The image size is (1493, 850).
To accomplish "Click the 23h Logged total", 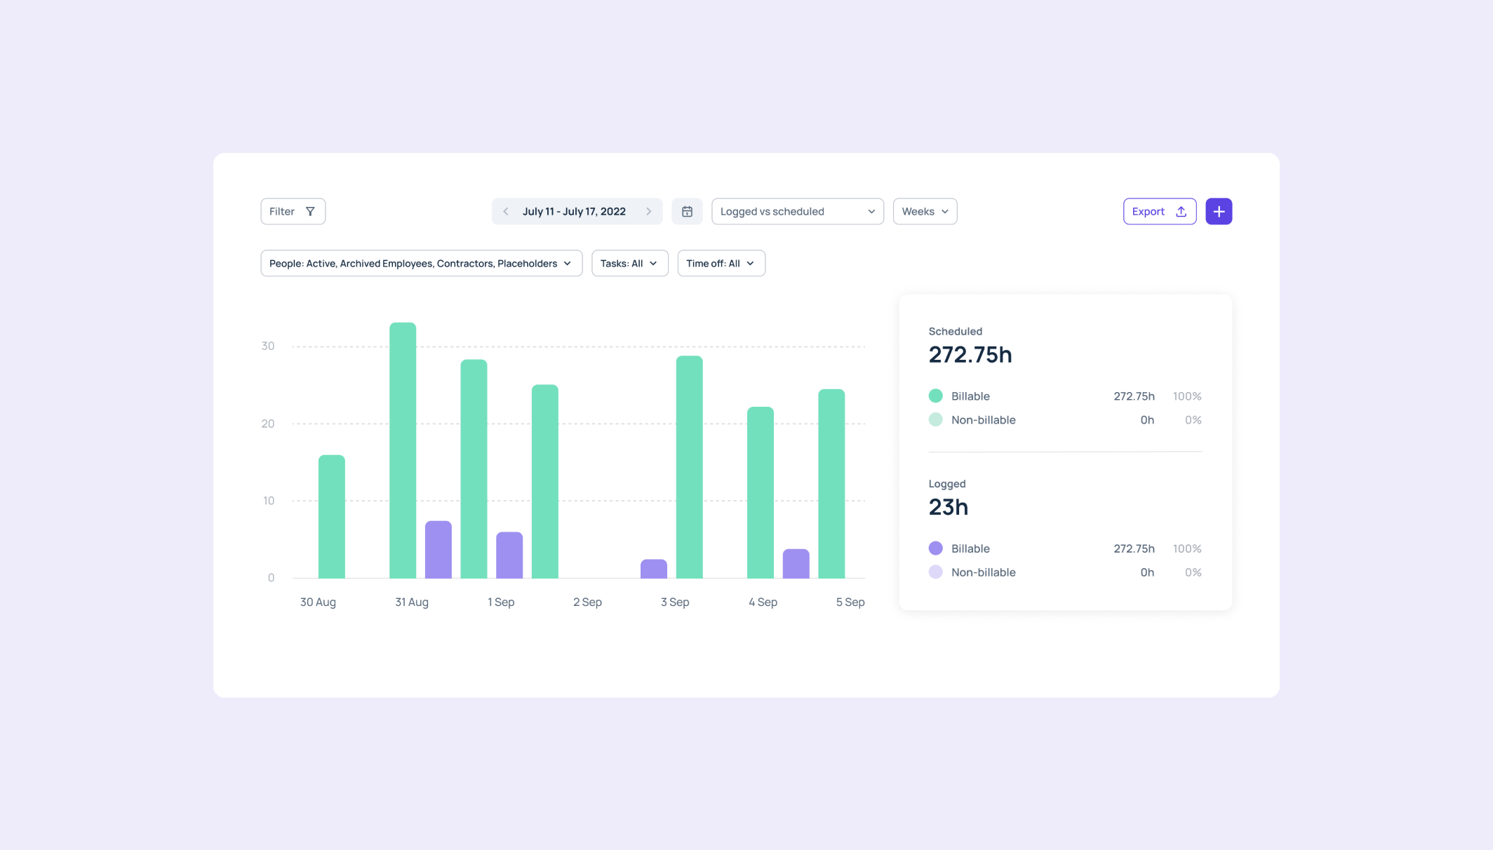I will tap(948, 507).
